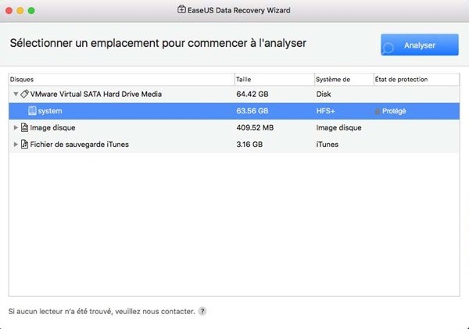Viewport: 469px width, 329px height.
Task: Click the iTunes file system cell
Action: (328, 145)
